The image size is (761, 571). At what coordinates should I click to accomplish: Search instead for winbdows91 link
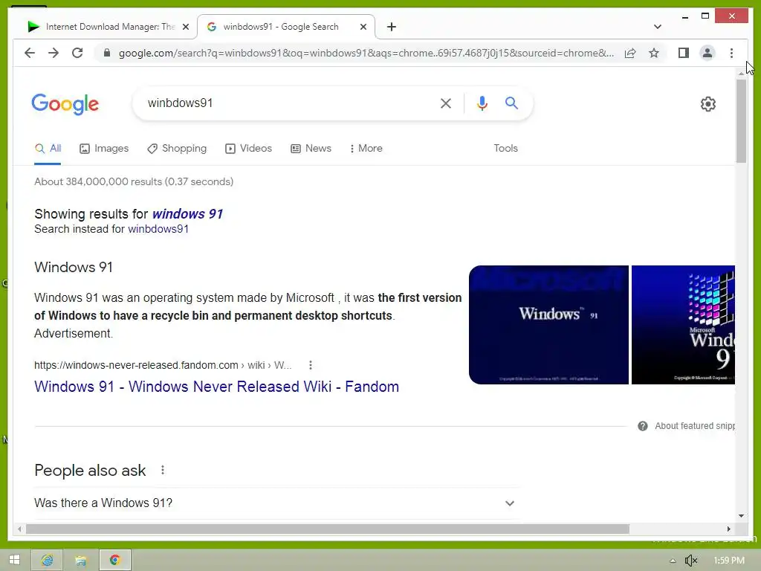click(x=158, y=229)
